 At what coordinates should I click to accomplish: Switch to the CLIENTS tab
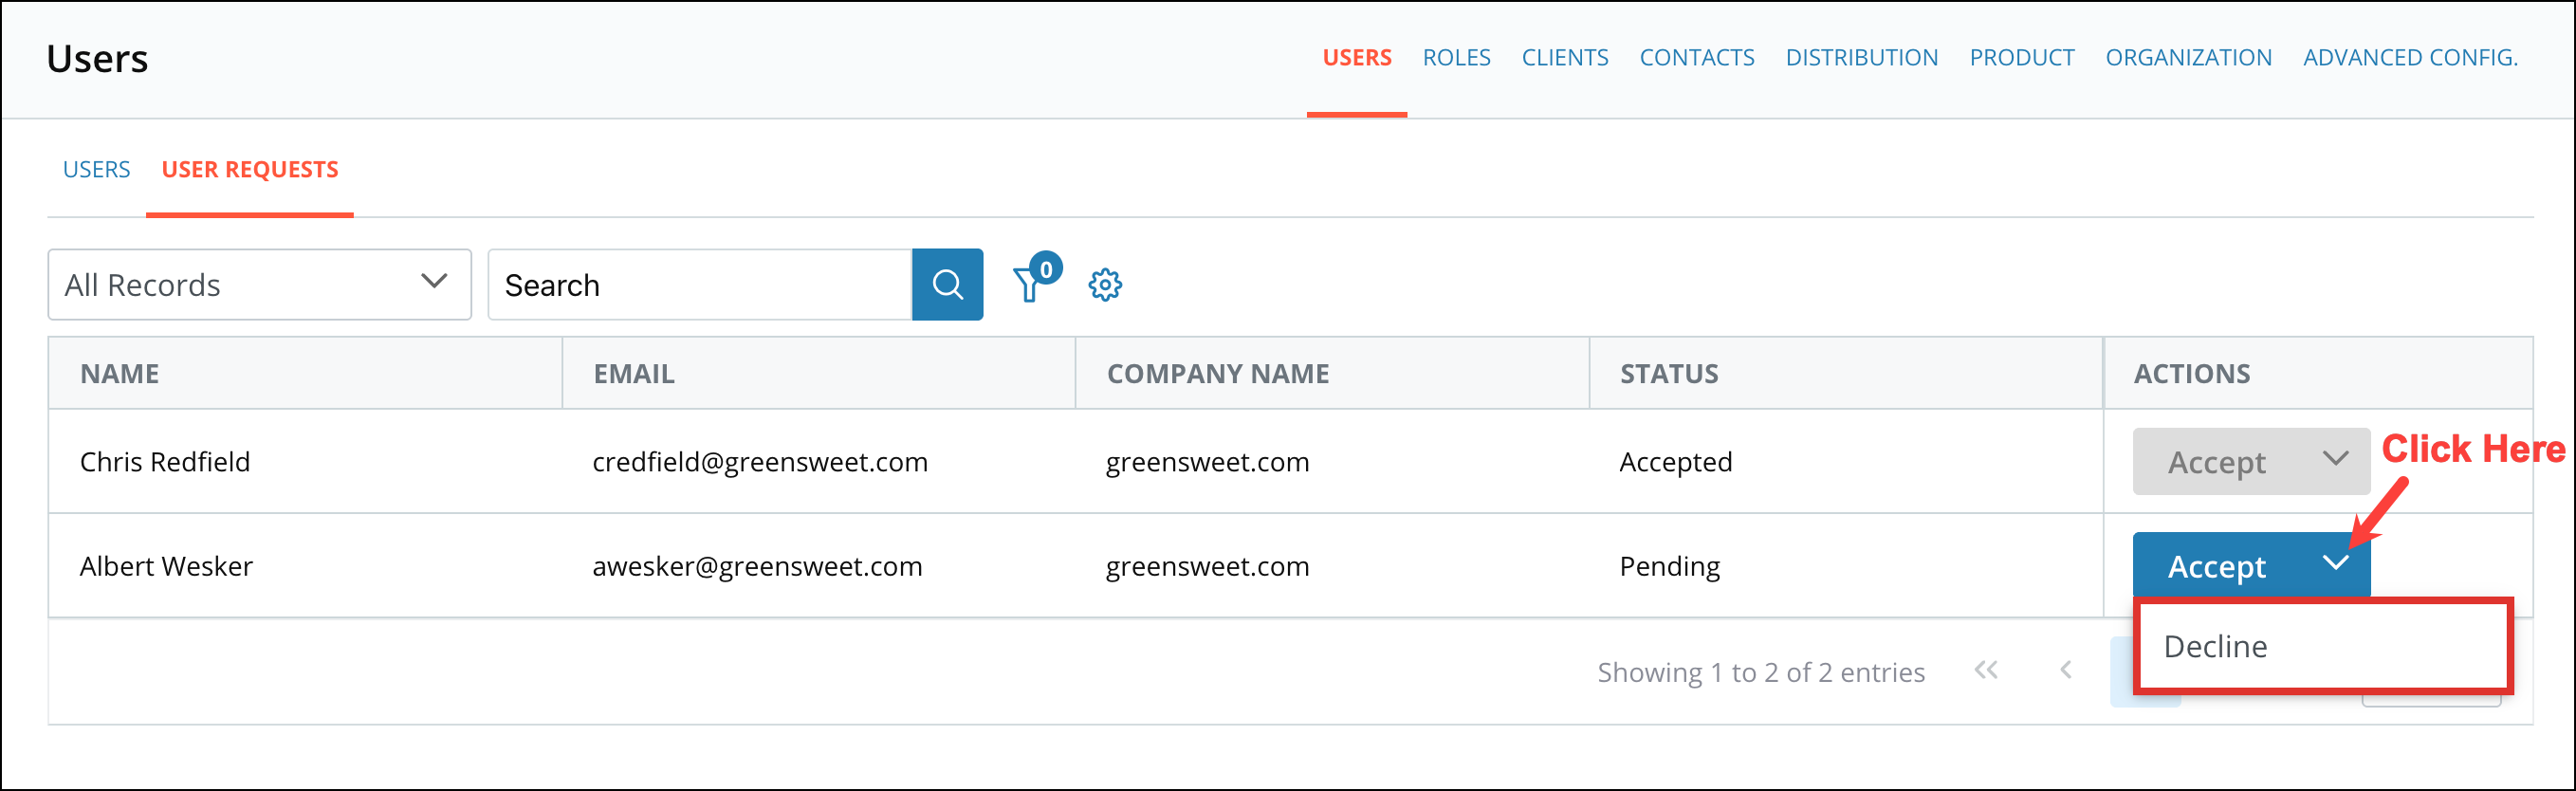pos(1564,58)
